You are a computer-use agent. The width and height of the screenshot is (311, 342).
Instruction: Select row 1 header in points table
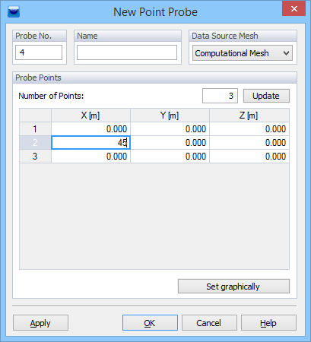coord(35,129)
